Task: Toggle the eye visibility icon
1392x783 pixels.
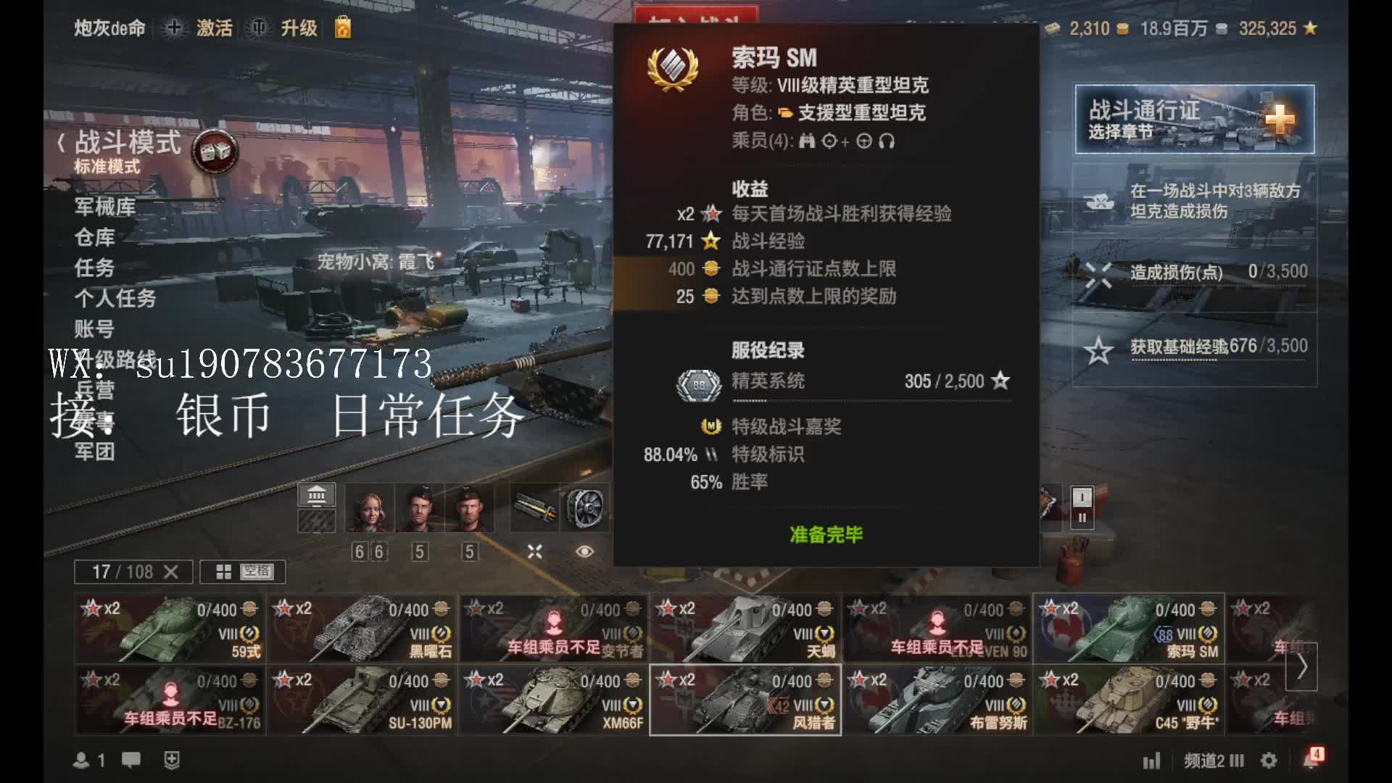Action: (x=584, y=552)
